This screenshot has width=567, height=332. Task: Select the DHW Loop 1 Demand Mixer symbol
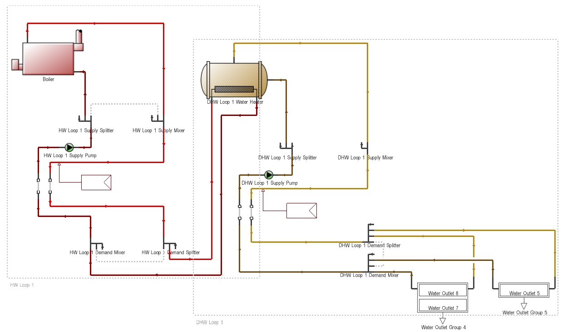click(371, 262)
